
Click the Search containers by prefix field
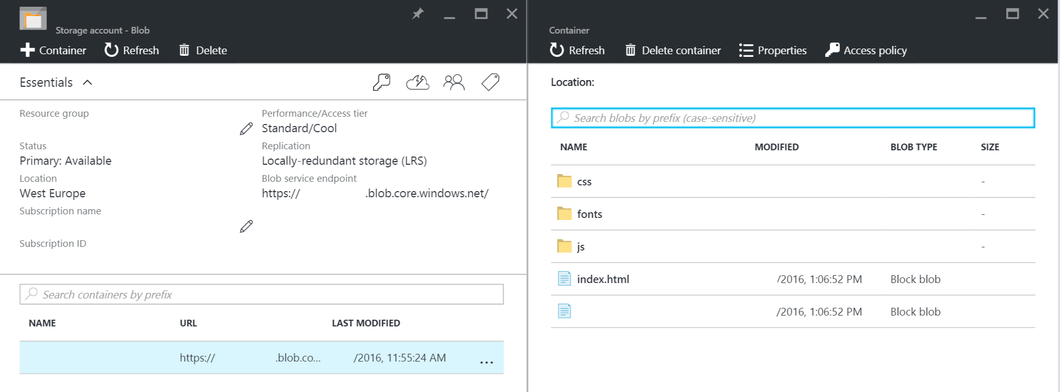click(x=261, y=294)
